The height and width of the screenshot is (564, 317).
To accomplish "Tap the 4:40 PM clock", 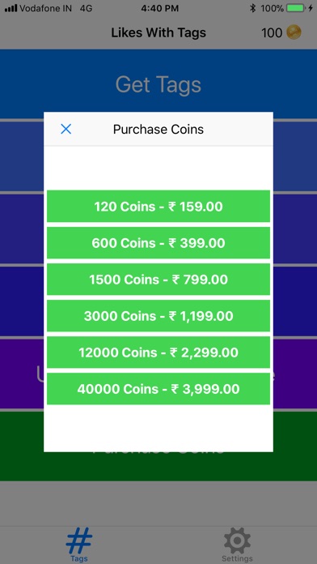I will (x=158, y=8).
